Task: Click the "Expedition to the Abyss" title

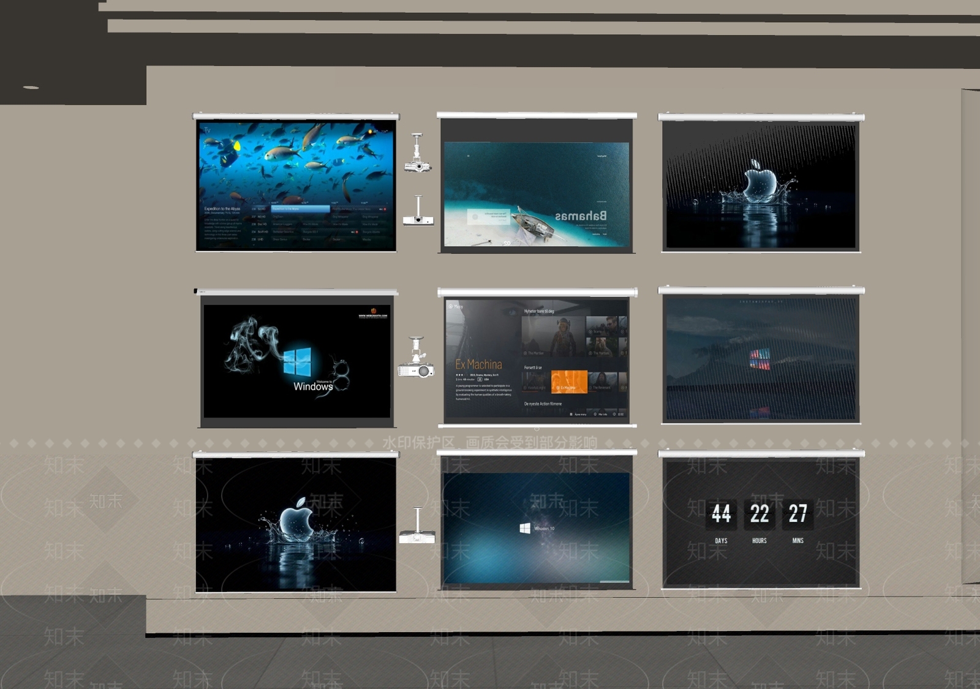Action: (x=222, y=209)
